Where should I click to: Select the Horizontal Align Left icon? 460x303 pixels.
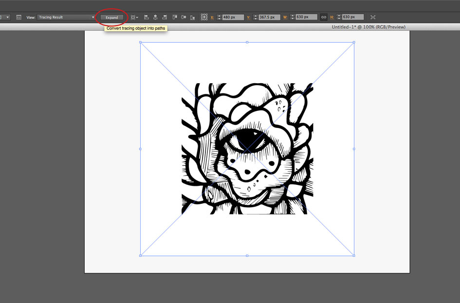146,17
